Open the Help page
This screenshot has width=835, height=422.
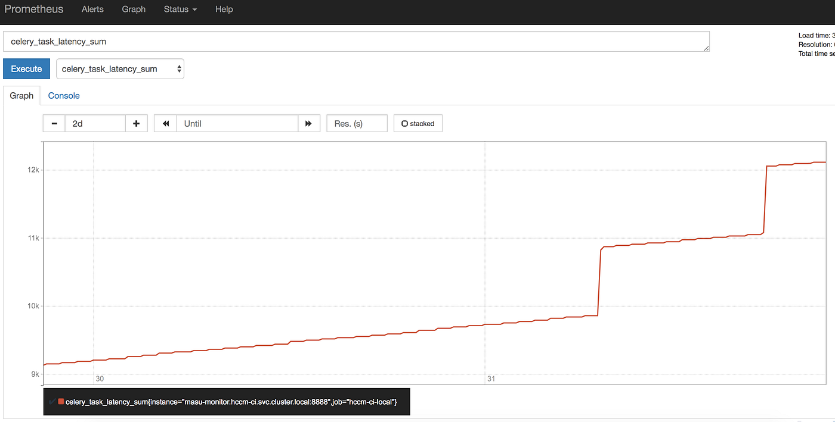point(224,9)
